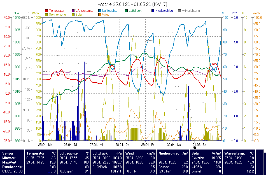Screen dimensions: 266x175
Task: Click the dark blue Niederschlag legend swatch
Action: pyautogui.click(x=153, y=11)
